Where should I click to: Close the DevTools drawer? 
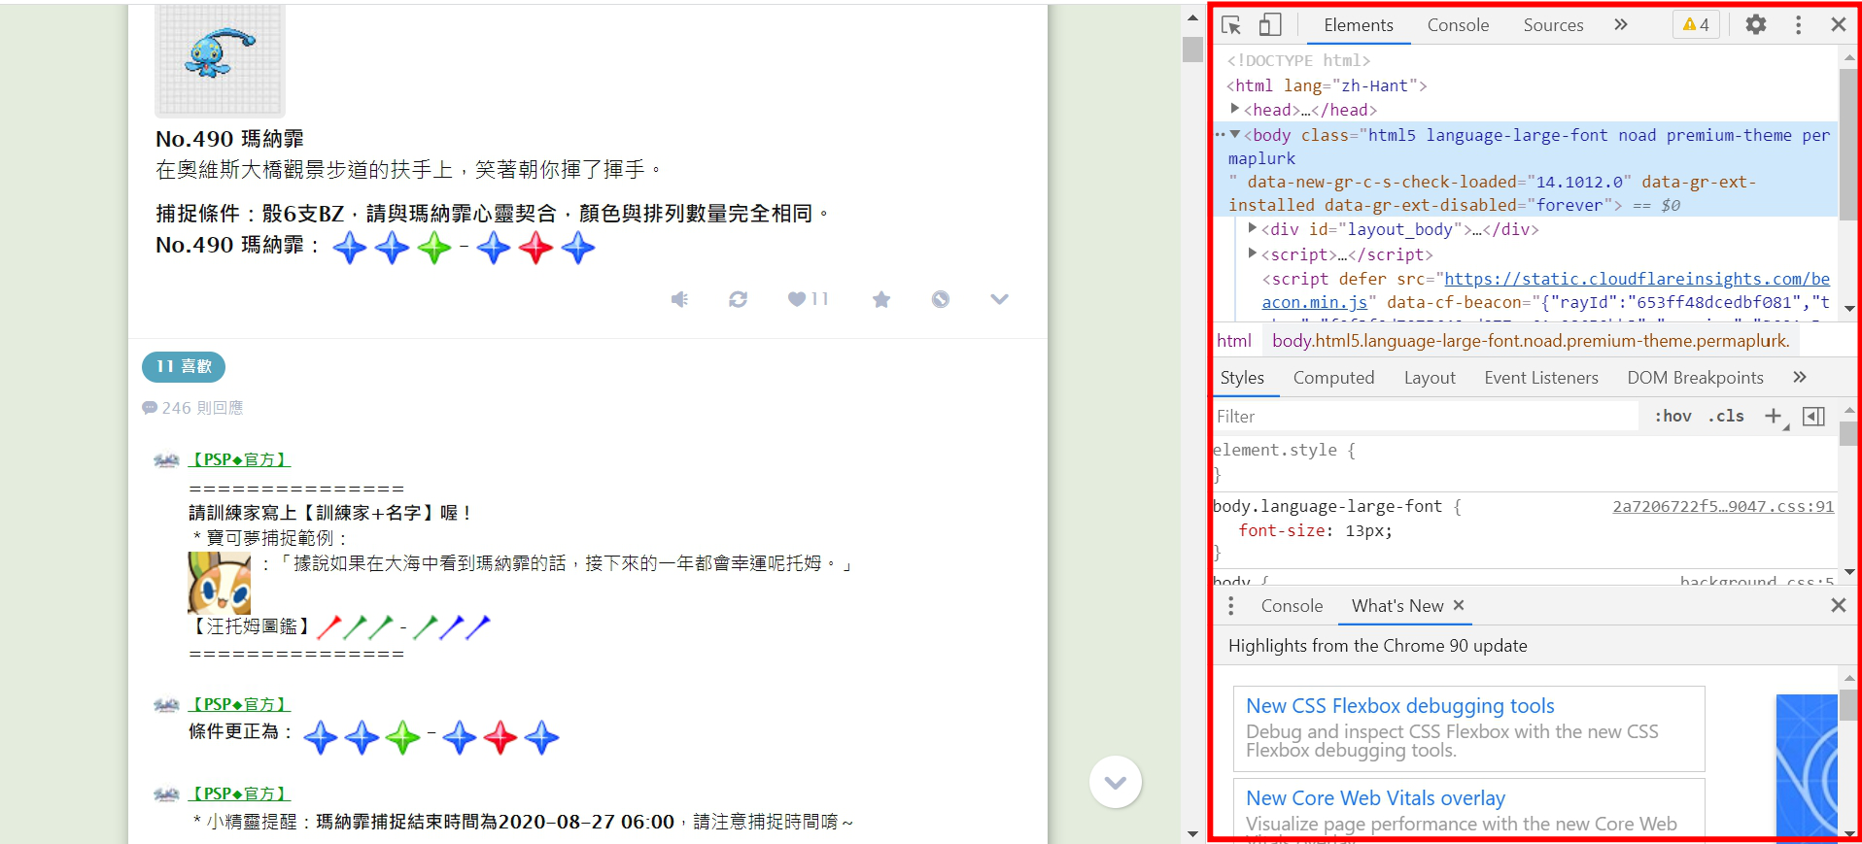pos(1838,605)
